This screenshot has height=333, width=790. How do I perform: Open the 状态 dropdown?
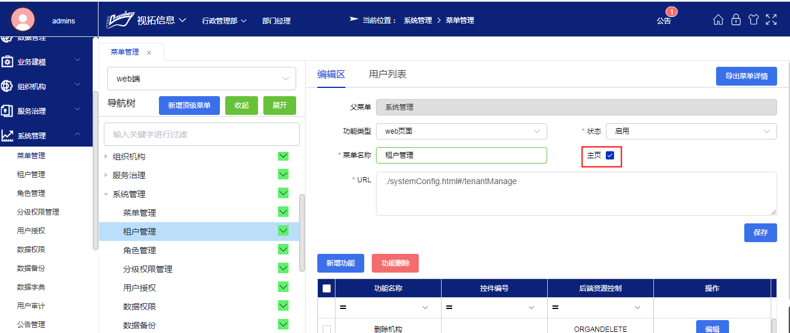click(691, 131)
